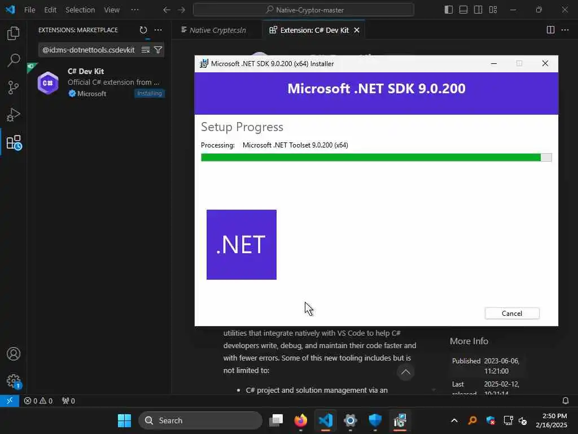The height and width of the screenshot is (434, 578).
Task: Open the Explorer view in the activity bar
Action: 14,33
